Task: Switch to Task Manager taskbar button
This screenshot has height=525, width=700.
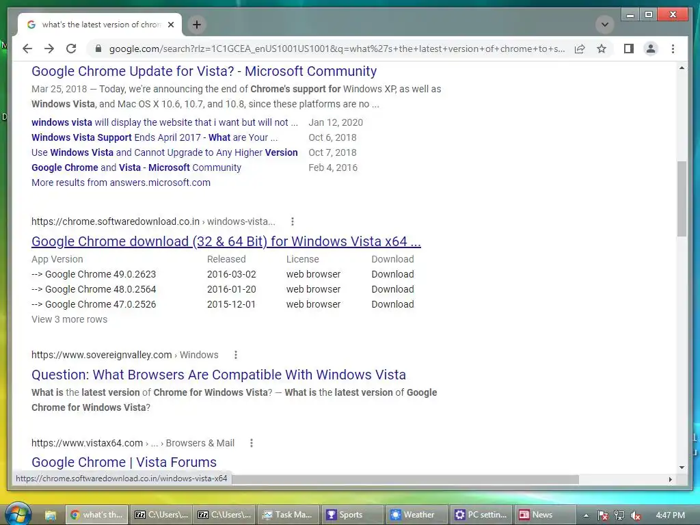Action: 288,515
